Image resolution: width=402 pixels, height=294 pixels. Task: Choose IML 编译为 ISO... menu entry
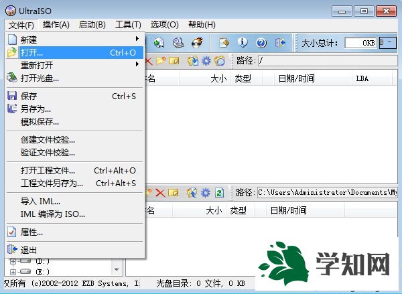[x=75, y=214]
